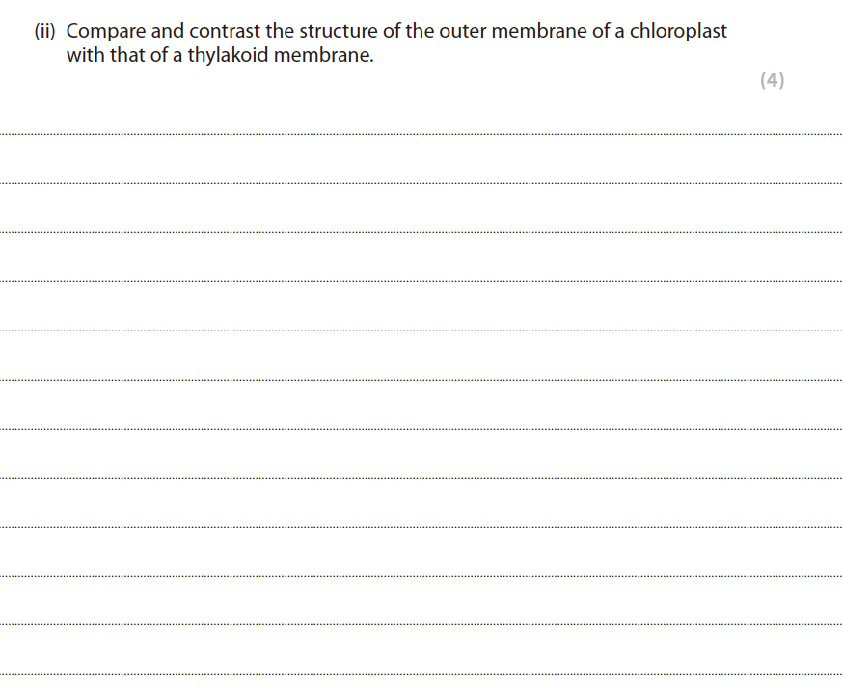The image size is (843, 688).
Task: Click the second dotted answer line
Action: (x=421, y=182)
